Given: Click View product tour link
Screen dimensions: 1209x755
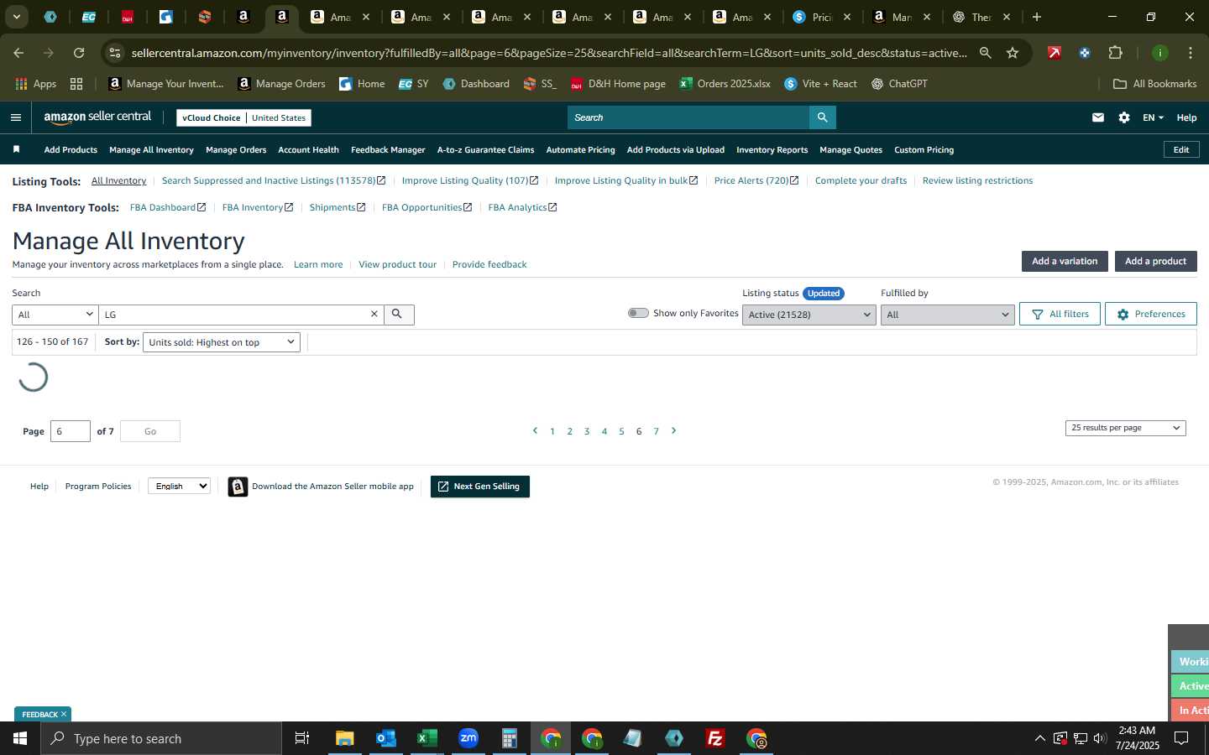Looking at the screenshot, I should coord(397,264).
